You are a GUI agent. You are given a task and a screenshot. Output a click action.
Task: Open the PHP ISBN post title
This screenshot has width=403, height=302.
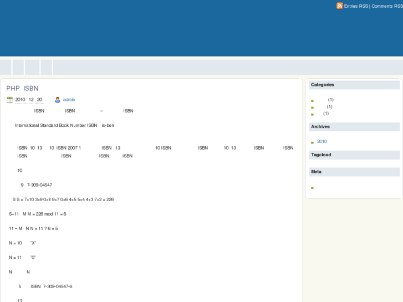tap(22, 89)
